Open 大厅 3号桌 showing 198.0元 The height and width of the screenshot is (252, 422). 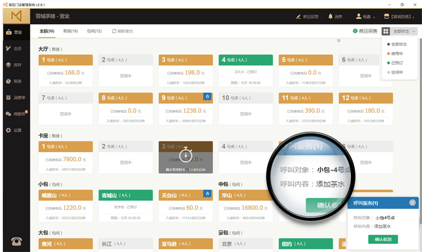(x=186, y=70)
